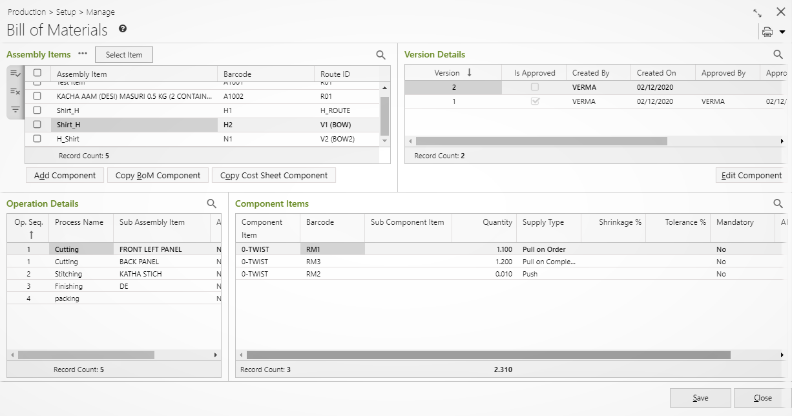
Task: Open the Assembly Items search magnifier
Action: coord(381,54)
